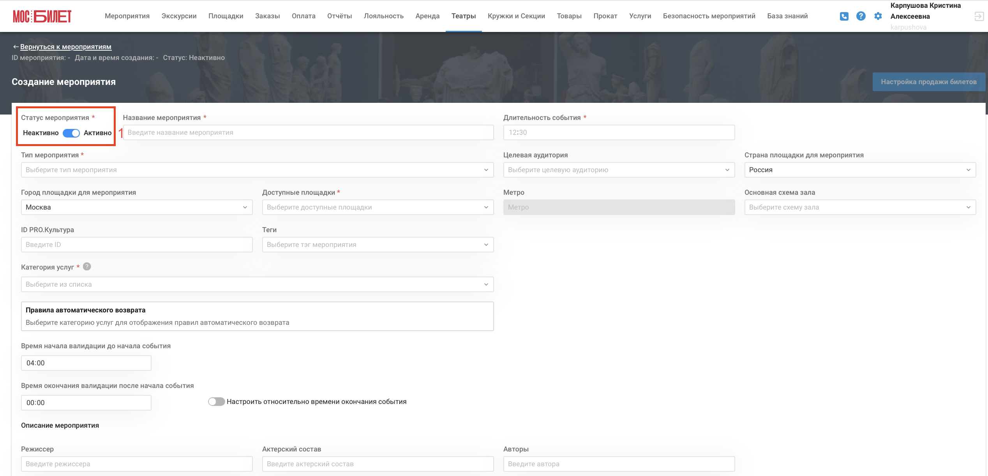Open settings gear icon in header
Screen dimensions: 988x476
(x=878, y=16)
